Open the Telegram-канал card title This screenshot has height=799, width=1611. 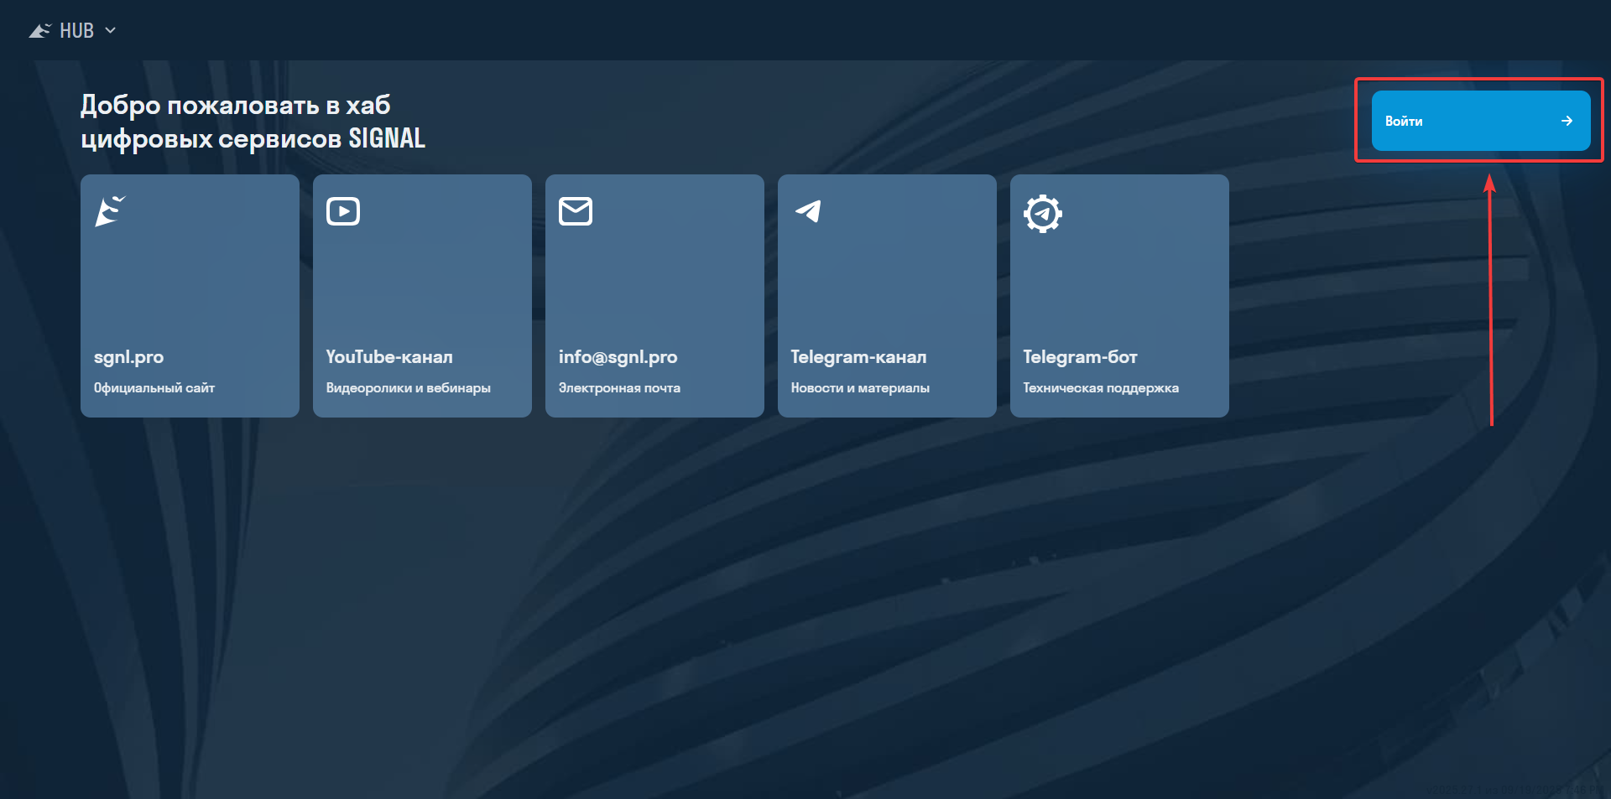858,357
